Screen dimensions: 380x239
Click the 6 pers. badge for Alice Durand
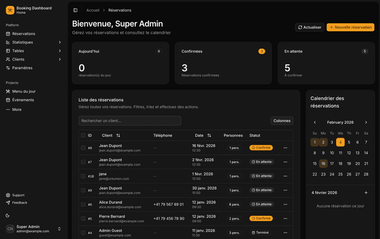[x=234, y=205]
